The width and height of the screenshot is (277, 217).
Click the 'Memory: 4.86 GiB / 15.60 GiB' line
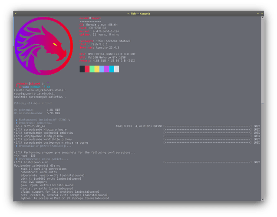107,61
